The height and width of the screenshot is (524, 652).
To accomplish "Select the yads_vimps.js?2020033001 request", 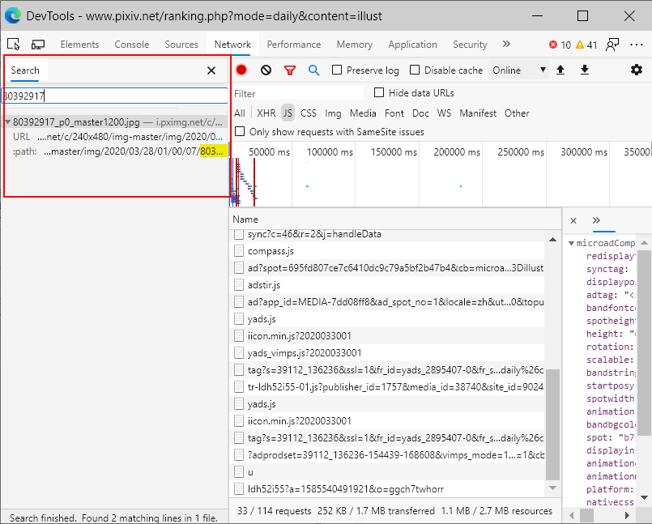I will pos(386,353).
